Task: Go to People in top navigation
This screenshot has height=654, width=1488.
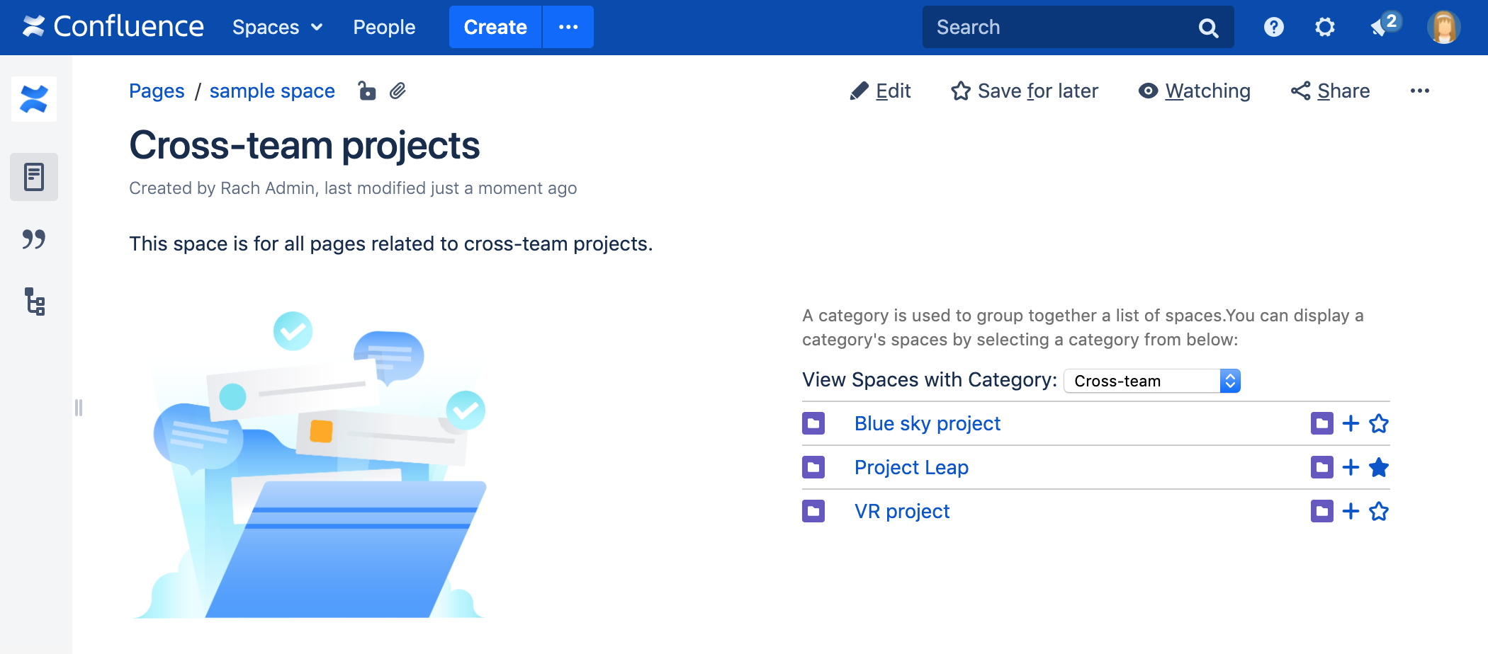Action: click(x=384, y=28)
